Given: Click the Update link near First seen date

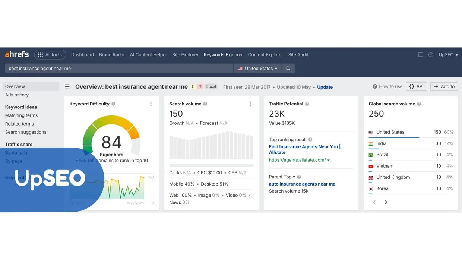Looking at the screenshot, I should [x=325, y=87].
